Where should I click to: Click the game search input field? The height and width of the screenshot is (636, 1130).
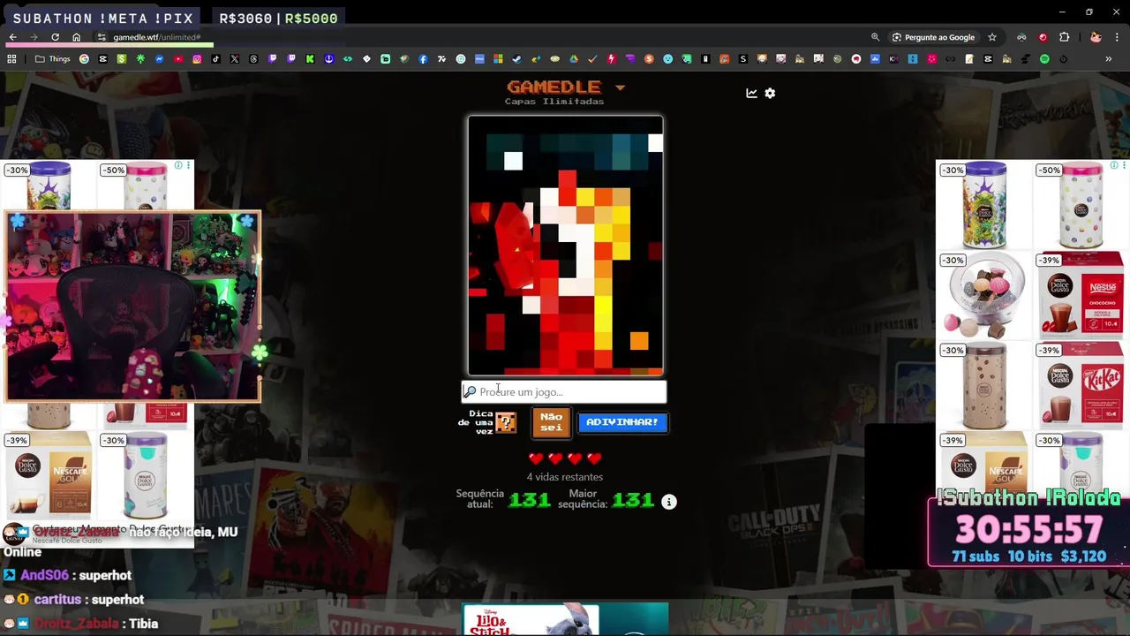point(564,391)
